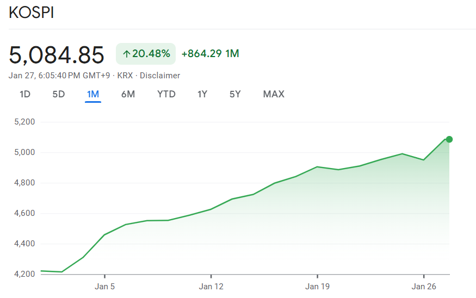The height and width of the screenshot is (298, 476).
Task: Select the Jan 19 date marker
Action: (318, 286)
